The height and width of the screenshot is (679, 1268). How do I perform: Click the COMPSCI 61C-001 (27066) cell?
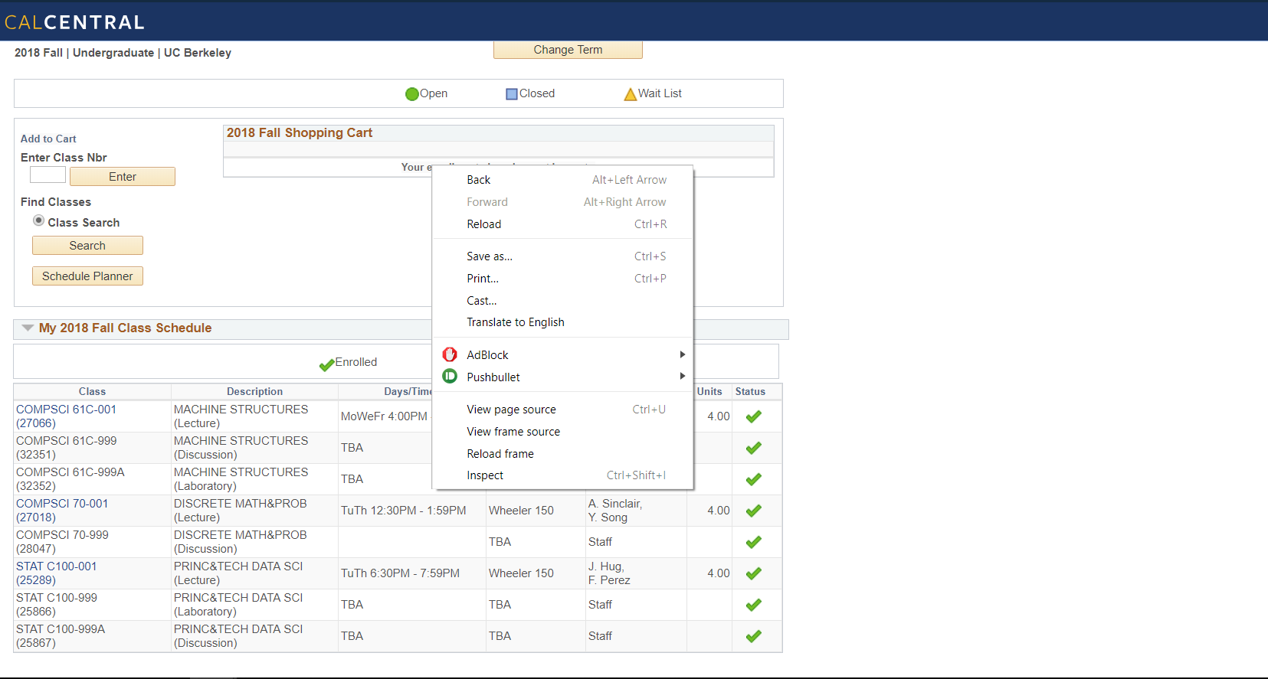[92, 416]
